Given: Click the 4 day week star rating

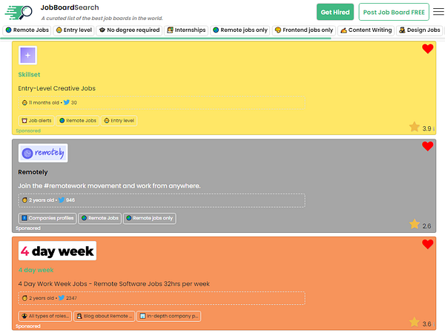Looking at the screenshot, I should (415, 322).
